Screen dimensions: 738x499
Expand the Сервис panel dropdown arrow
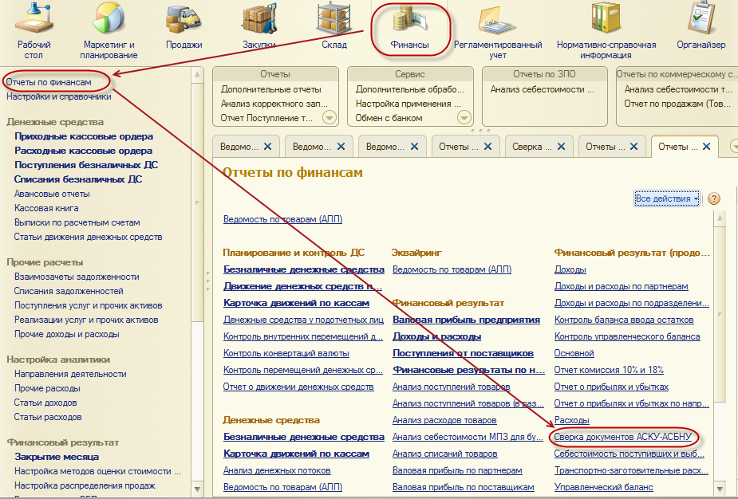(464, 118)
